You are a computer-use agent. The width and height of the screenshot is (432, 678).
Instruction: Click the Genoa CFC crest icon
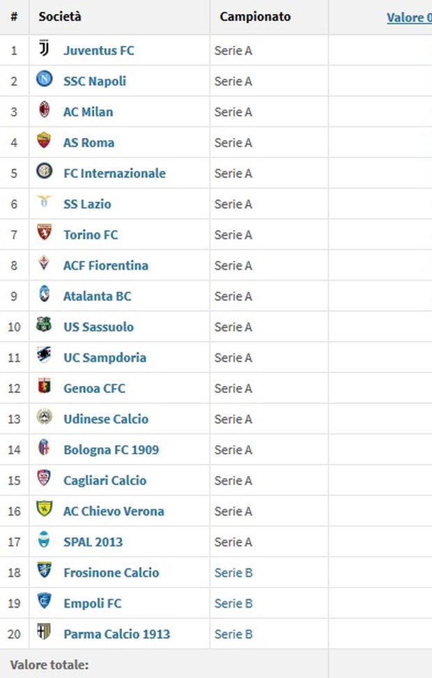click(x=45, y=387)
